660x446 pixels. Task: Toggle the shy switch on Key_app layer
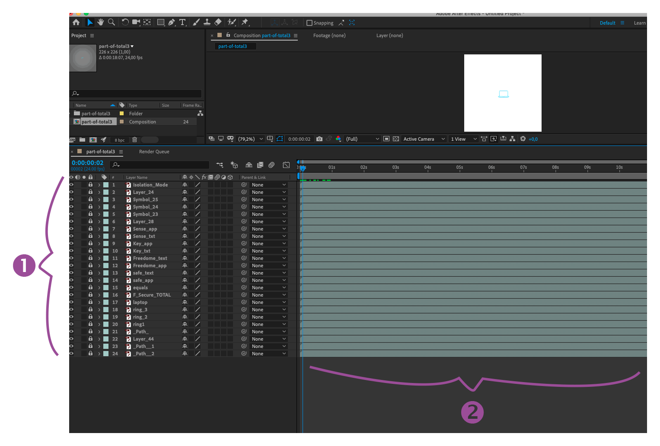[x=185, y=244]
